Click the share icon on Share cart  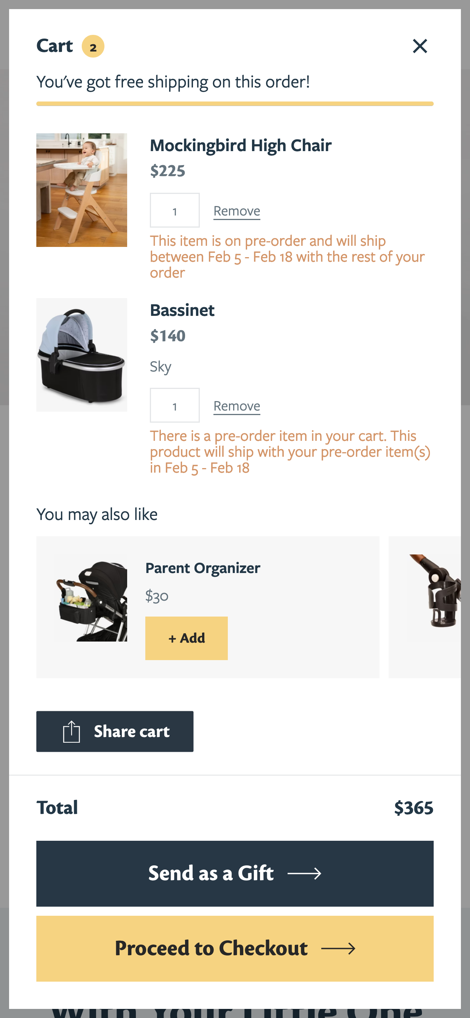click(x=72, y=731)
